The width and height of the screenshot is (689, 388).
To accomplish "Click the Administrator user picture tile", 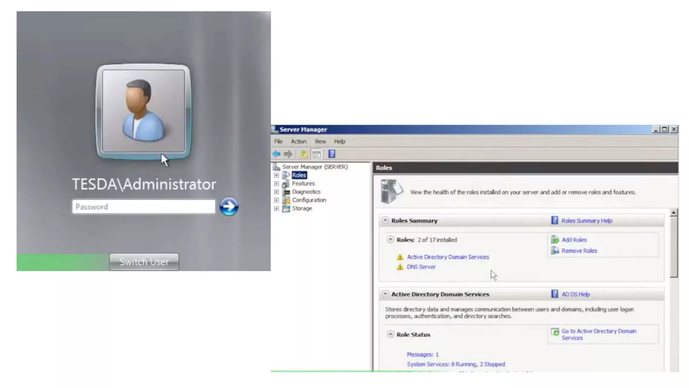I will point(144,111).
